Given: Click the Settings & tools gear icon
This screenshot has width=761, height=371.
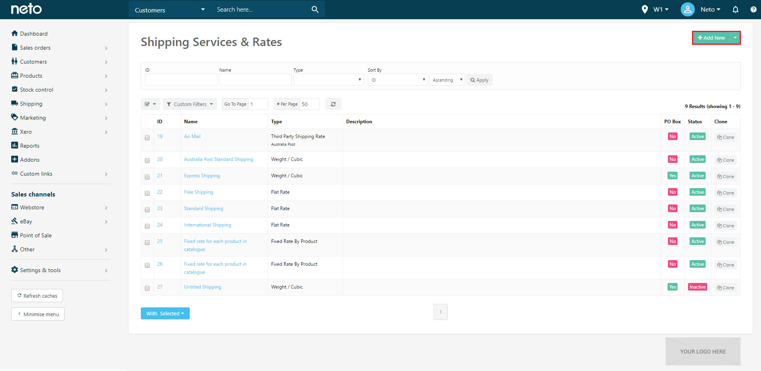Looking at the screenshot, I should click(x=15, y=270).
